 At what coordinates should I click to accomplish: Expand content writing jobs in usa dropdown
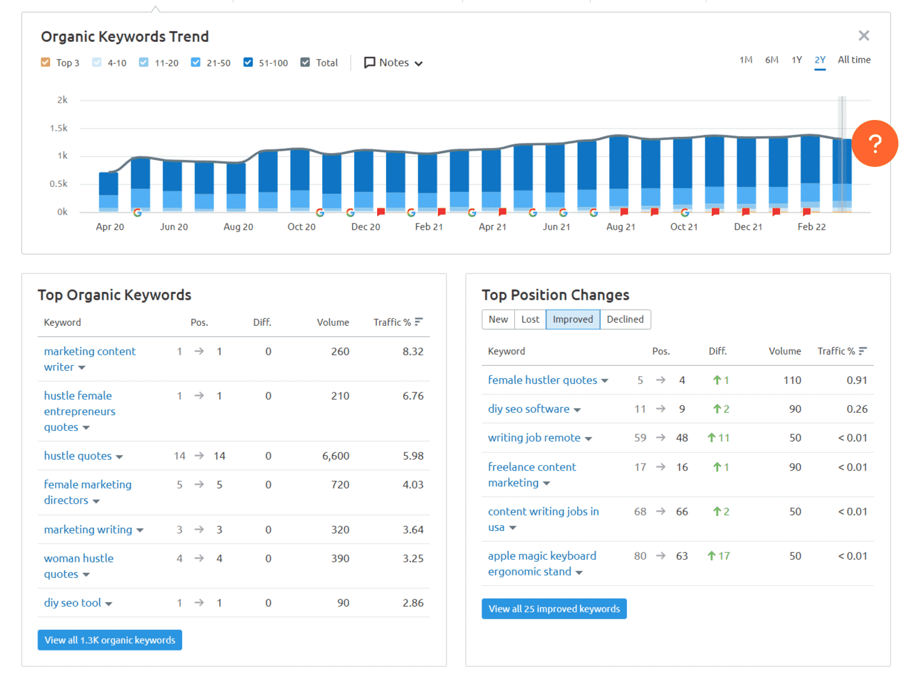point(512,528)
